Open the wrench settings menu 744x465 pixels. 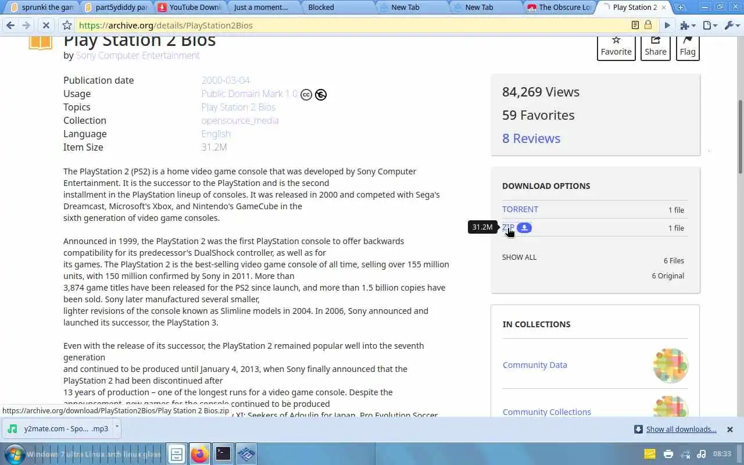[731, 26]
